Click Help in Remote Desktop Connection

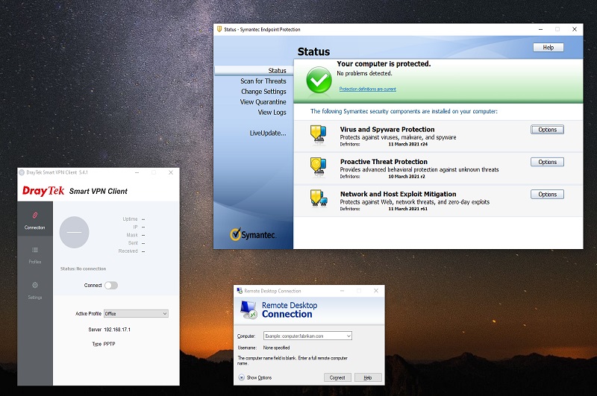368,377
